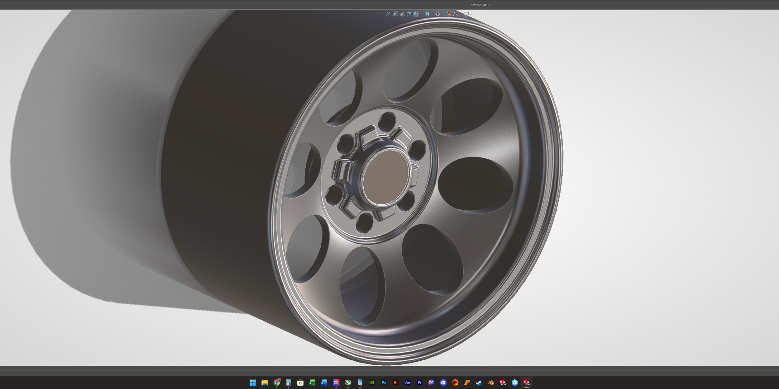Expand the Apply Scene dropdown arrow
779x389 pixels.
(x=460, y=14)
